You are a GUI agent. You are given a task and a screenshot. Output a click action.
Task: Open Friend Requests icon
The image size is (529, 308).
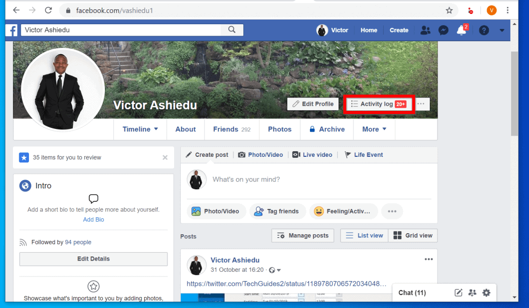tap(425, 30)
